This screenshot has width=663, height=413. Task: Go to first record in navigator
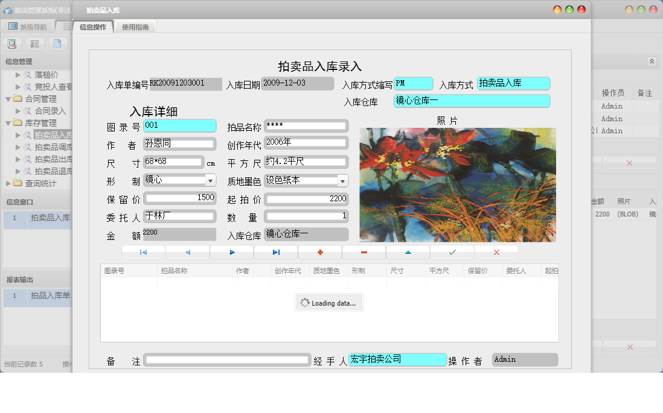point(143,253)
